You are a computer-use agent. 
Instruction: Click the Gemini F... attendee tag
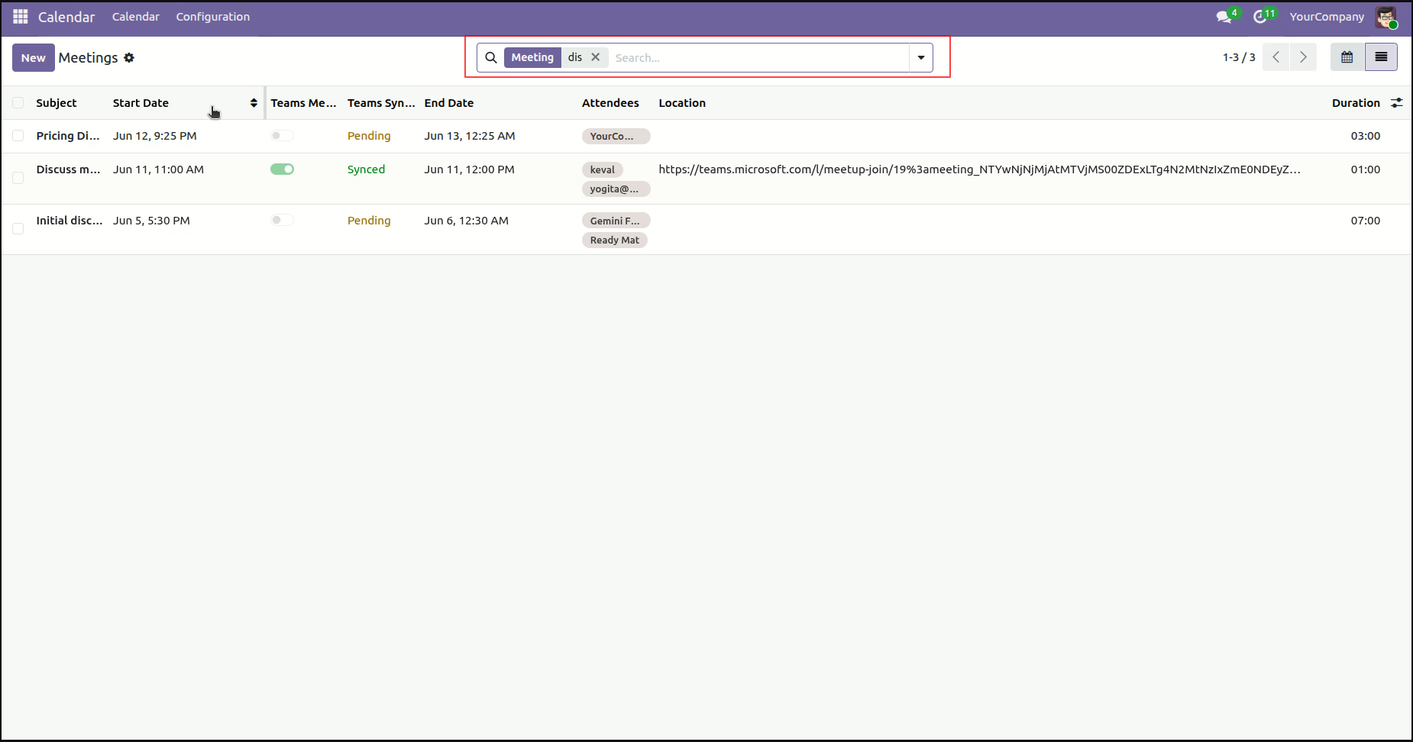pyautogui.click(x=616, y=221)
